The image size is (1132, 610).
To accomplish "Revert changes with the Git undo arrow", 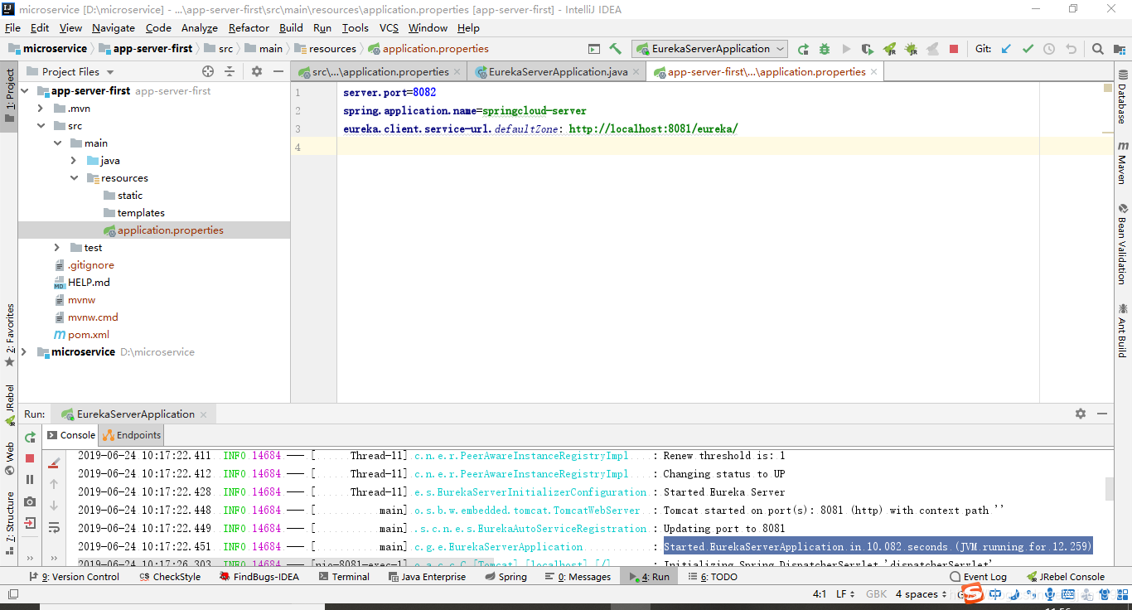I will pyautogui.click(x=1071, y=49).
